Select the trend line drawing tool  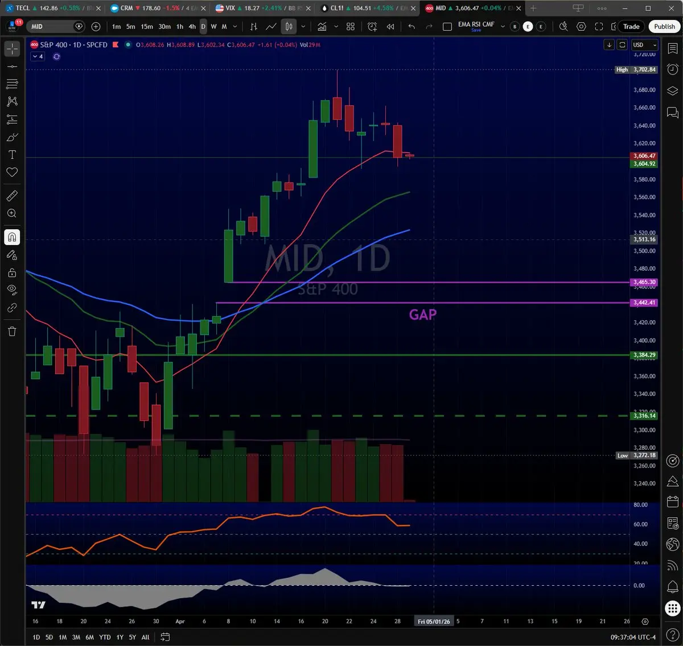(12, 67)
